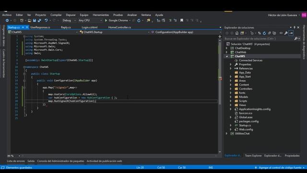Open the Team Explorer tab
This screenshot has width=307, height=173.
point(253,156)
